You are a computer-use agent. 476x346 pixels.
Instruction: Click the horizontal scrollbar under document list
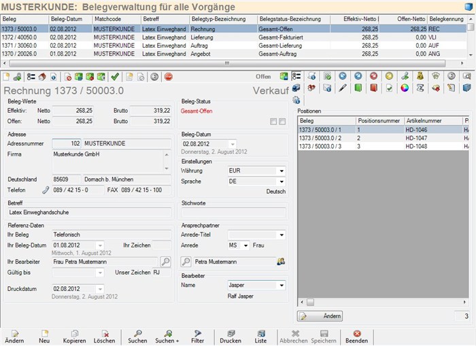coord(227,63)
